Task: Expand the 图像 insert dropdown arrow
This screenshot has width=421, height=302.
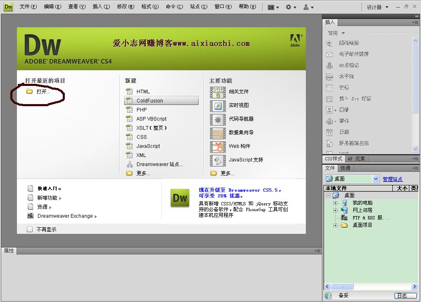Action: 335,110
